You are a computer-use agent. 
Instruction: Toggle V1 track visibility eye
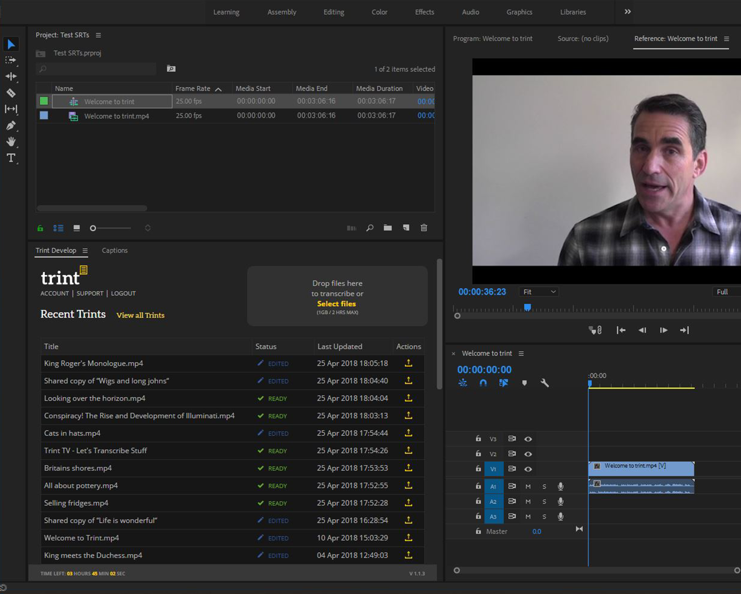pyautogui.click(x=528, y=469)
